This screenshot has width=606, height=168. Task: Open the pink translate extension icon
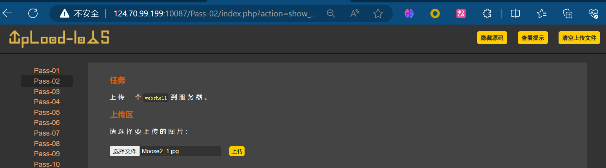461,14
